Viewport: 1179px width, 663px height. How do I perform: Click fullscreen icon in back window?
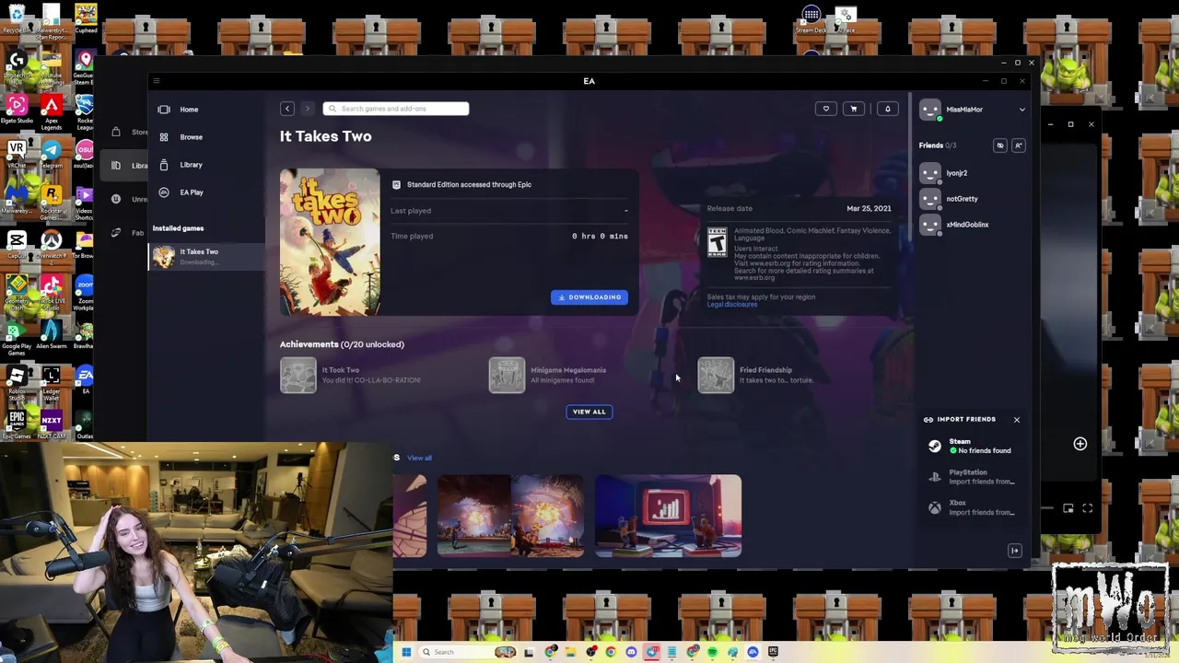tap(1088, 508)
